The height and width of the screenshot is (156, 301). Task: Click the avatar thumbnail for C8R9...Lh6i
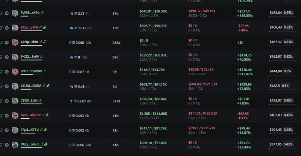(x=15, y=101)
